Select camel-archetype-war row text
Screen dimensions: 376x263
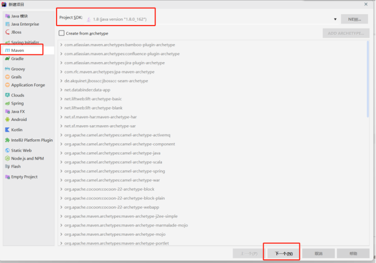tap(112, 180)
